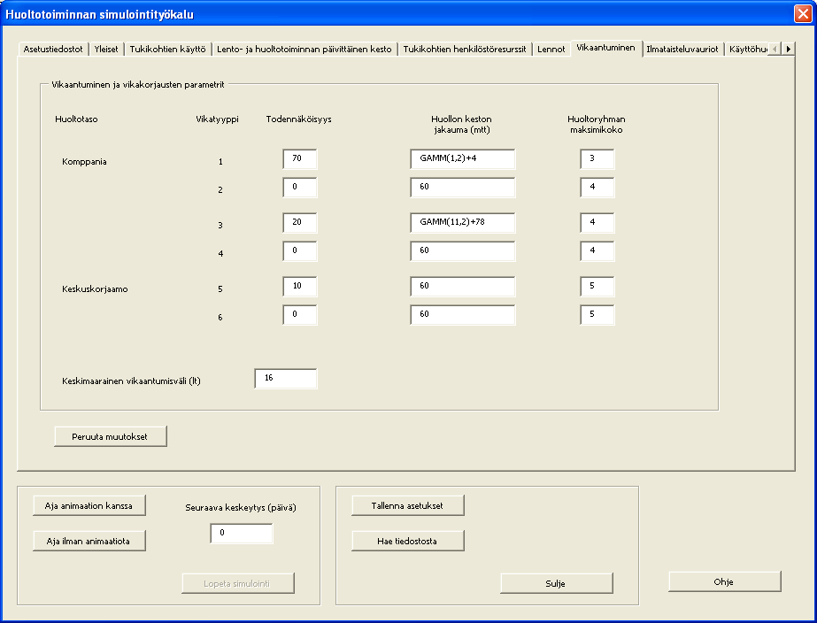The width and height of the screenshot is (817, 623).
Task: Click probability field for fault type 6
Action: [299, 315]
